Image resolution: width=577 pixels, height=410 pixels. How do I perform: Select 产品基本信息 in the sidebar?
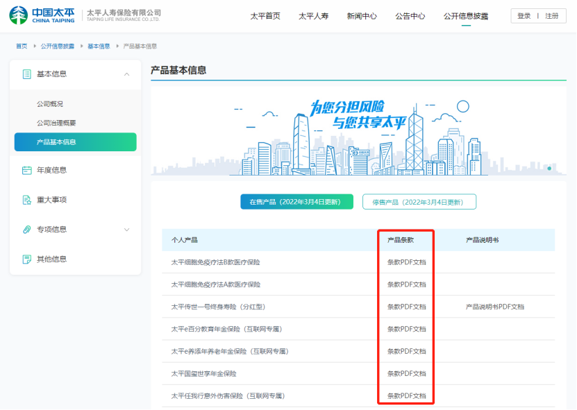click(76, 142)
